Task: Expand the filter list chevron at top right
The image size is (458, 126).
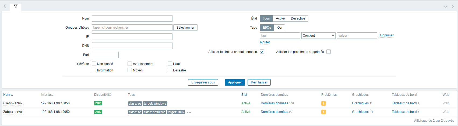Action: coord(446,6)
